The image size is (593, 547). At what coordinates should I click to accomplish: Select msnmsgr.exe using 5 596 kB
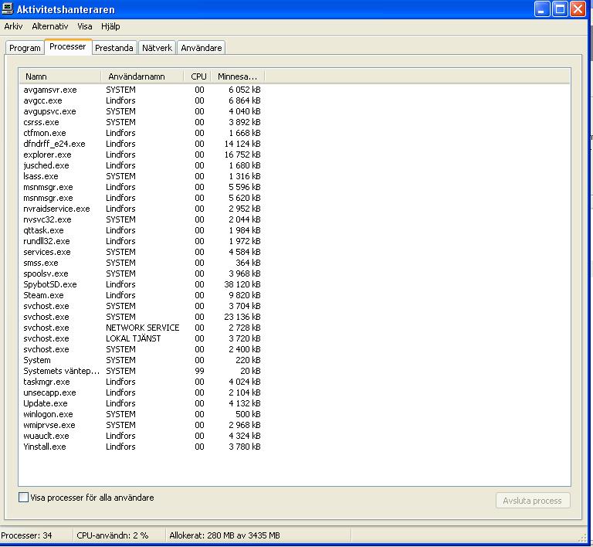click(142, 187)
